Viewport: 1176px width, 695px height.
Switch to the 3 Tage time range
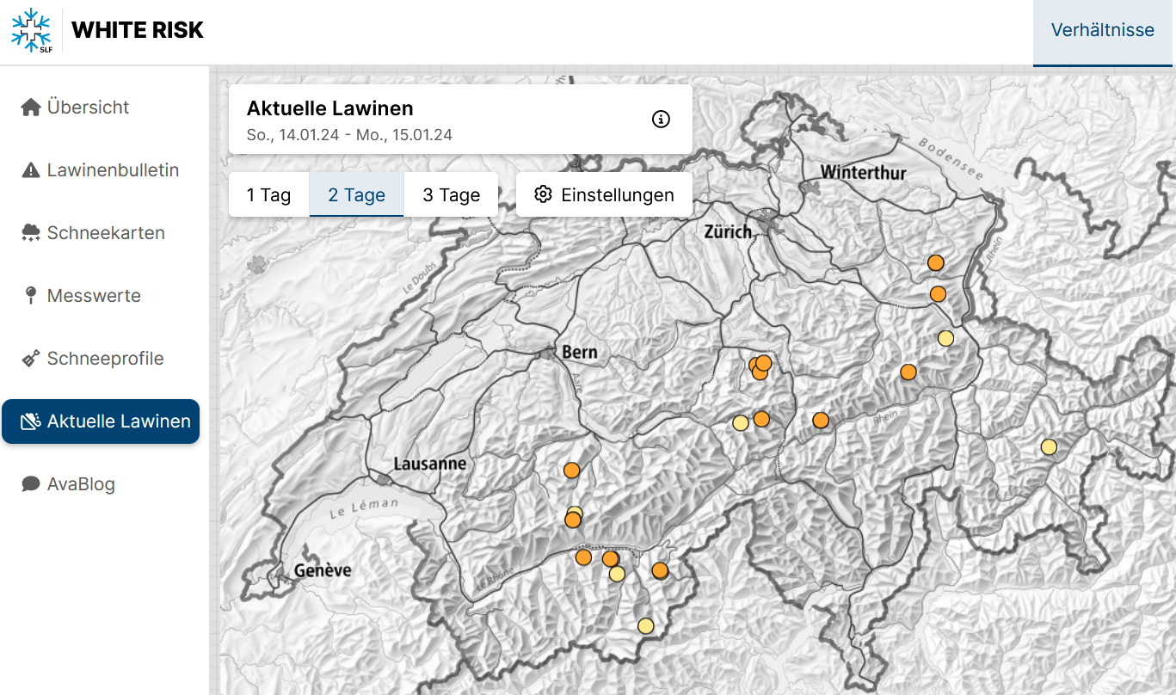click(x=451, y=194)
